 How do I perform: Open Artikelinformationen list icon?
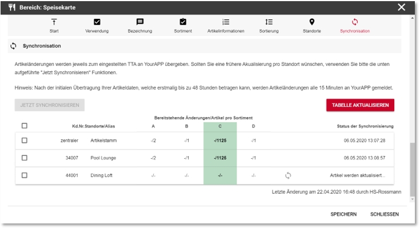[x=226, y=22]
